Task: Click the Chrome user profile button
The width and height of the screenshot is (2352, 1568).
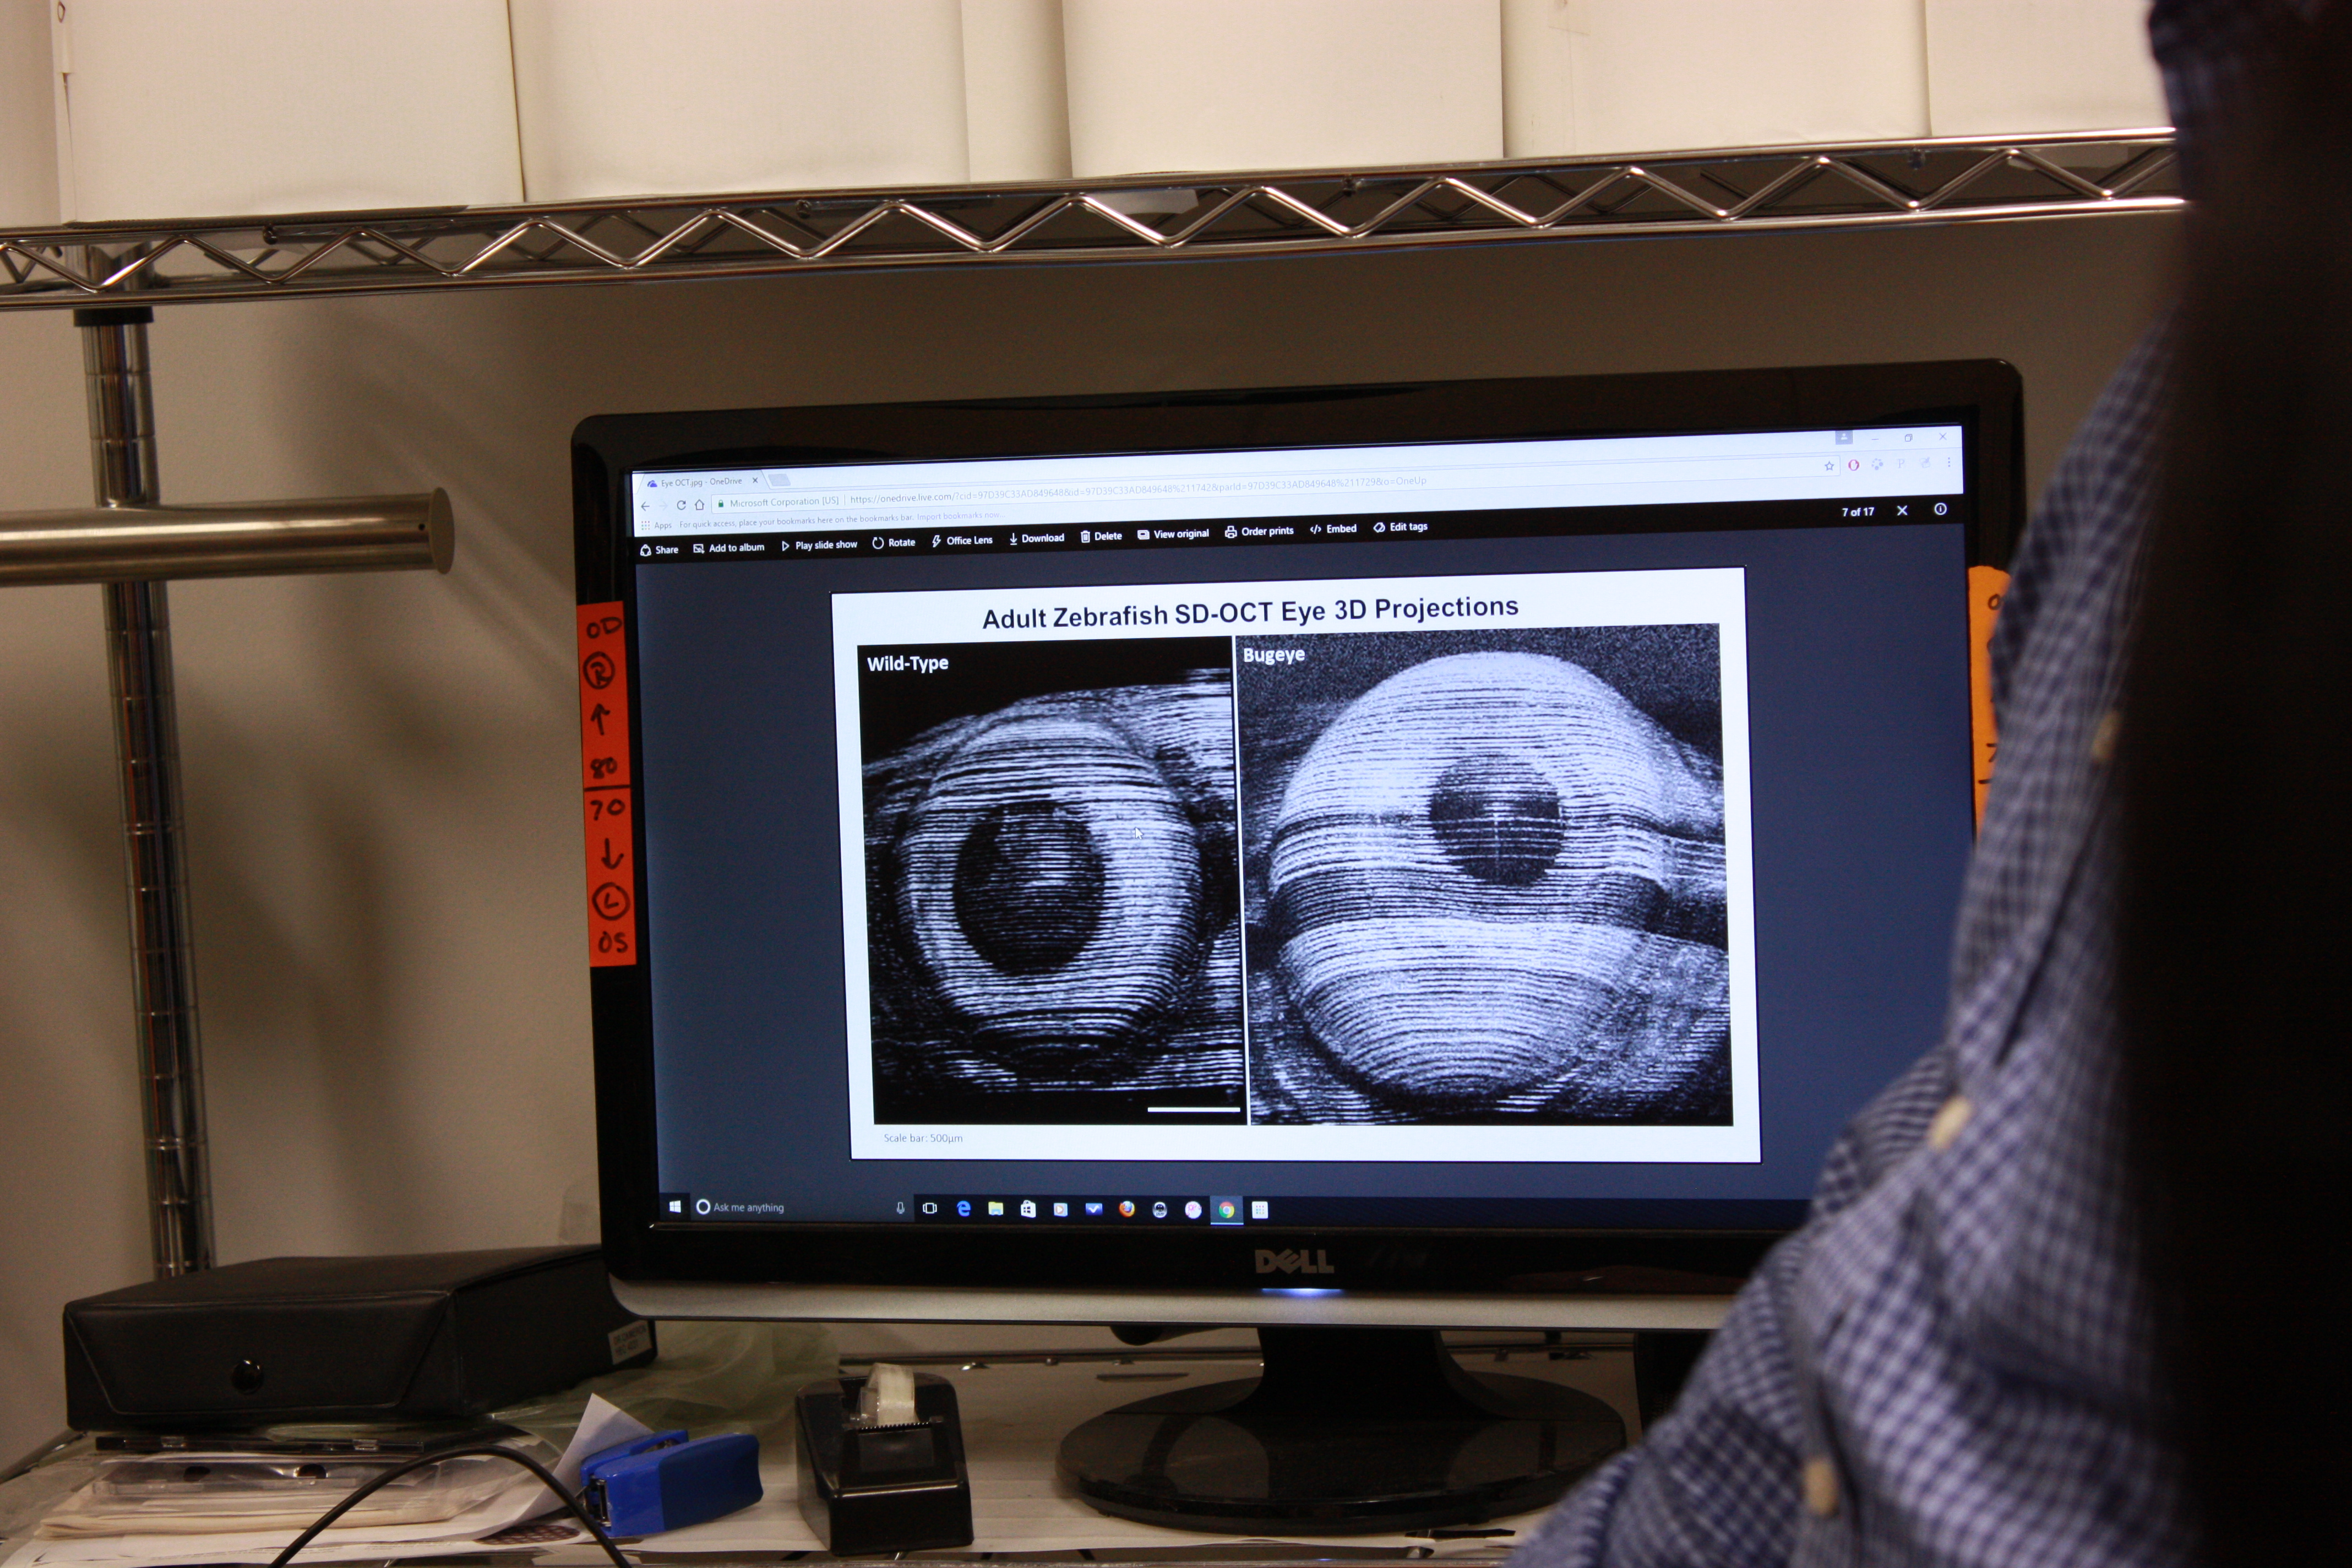Action: coord(1844,438)
